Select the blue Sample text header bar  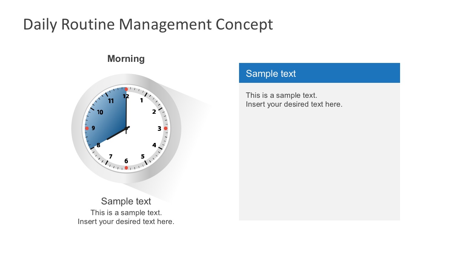[320, 73]
